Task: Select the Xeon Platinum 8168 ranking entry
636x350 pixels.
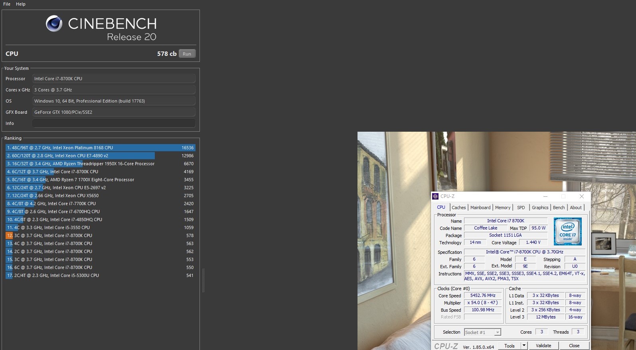Action: point(100,148)
